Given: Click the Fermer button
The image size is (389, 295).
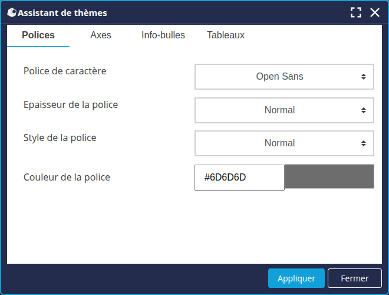Looking at the screenshot, I should 355,278.
